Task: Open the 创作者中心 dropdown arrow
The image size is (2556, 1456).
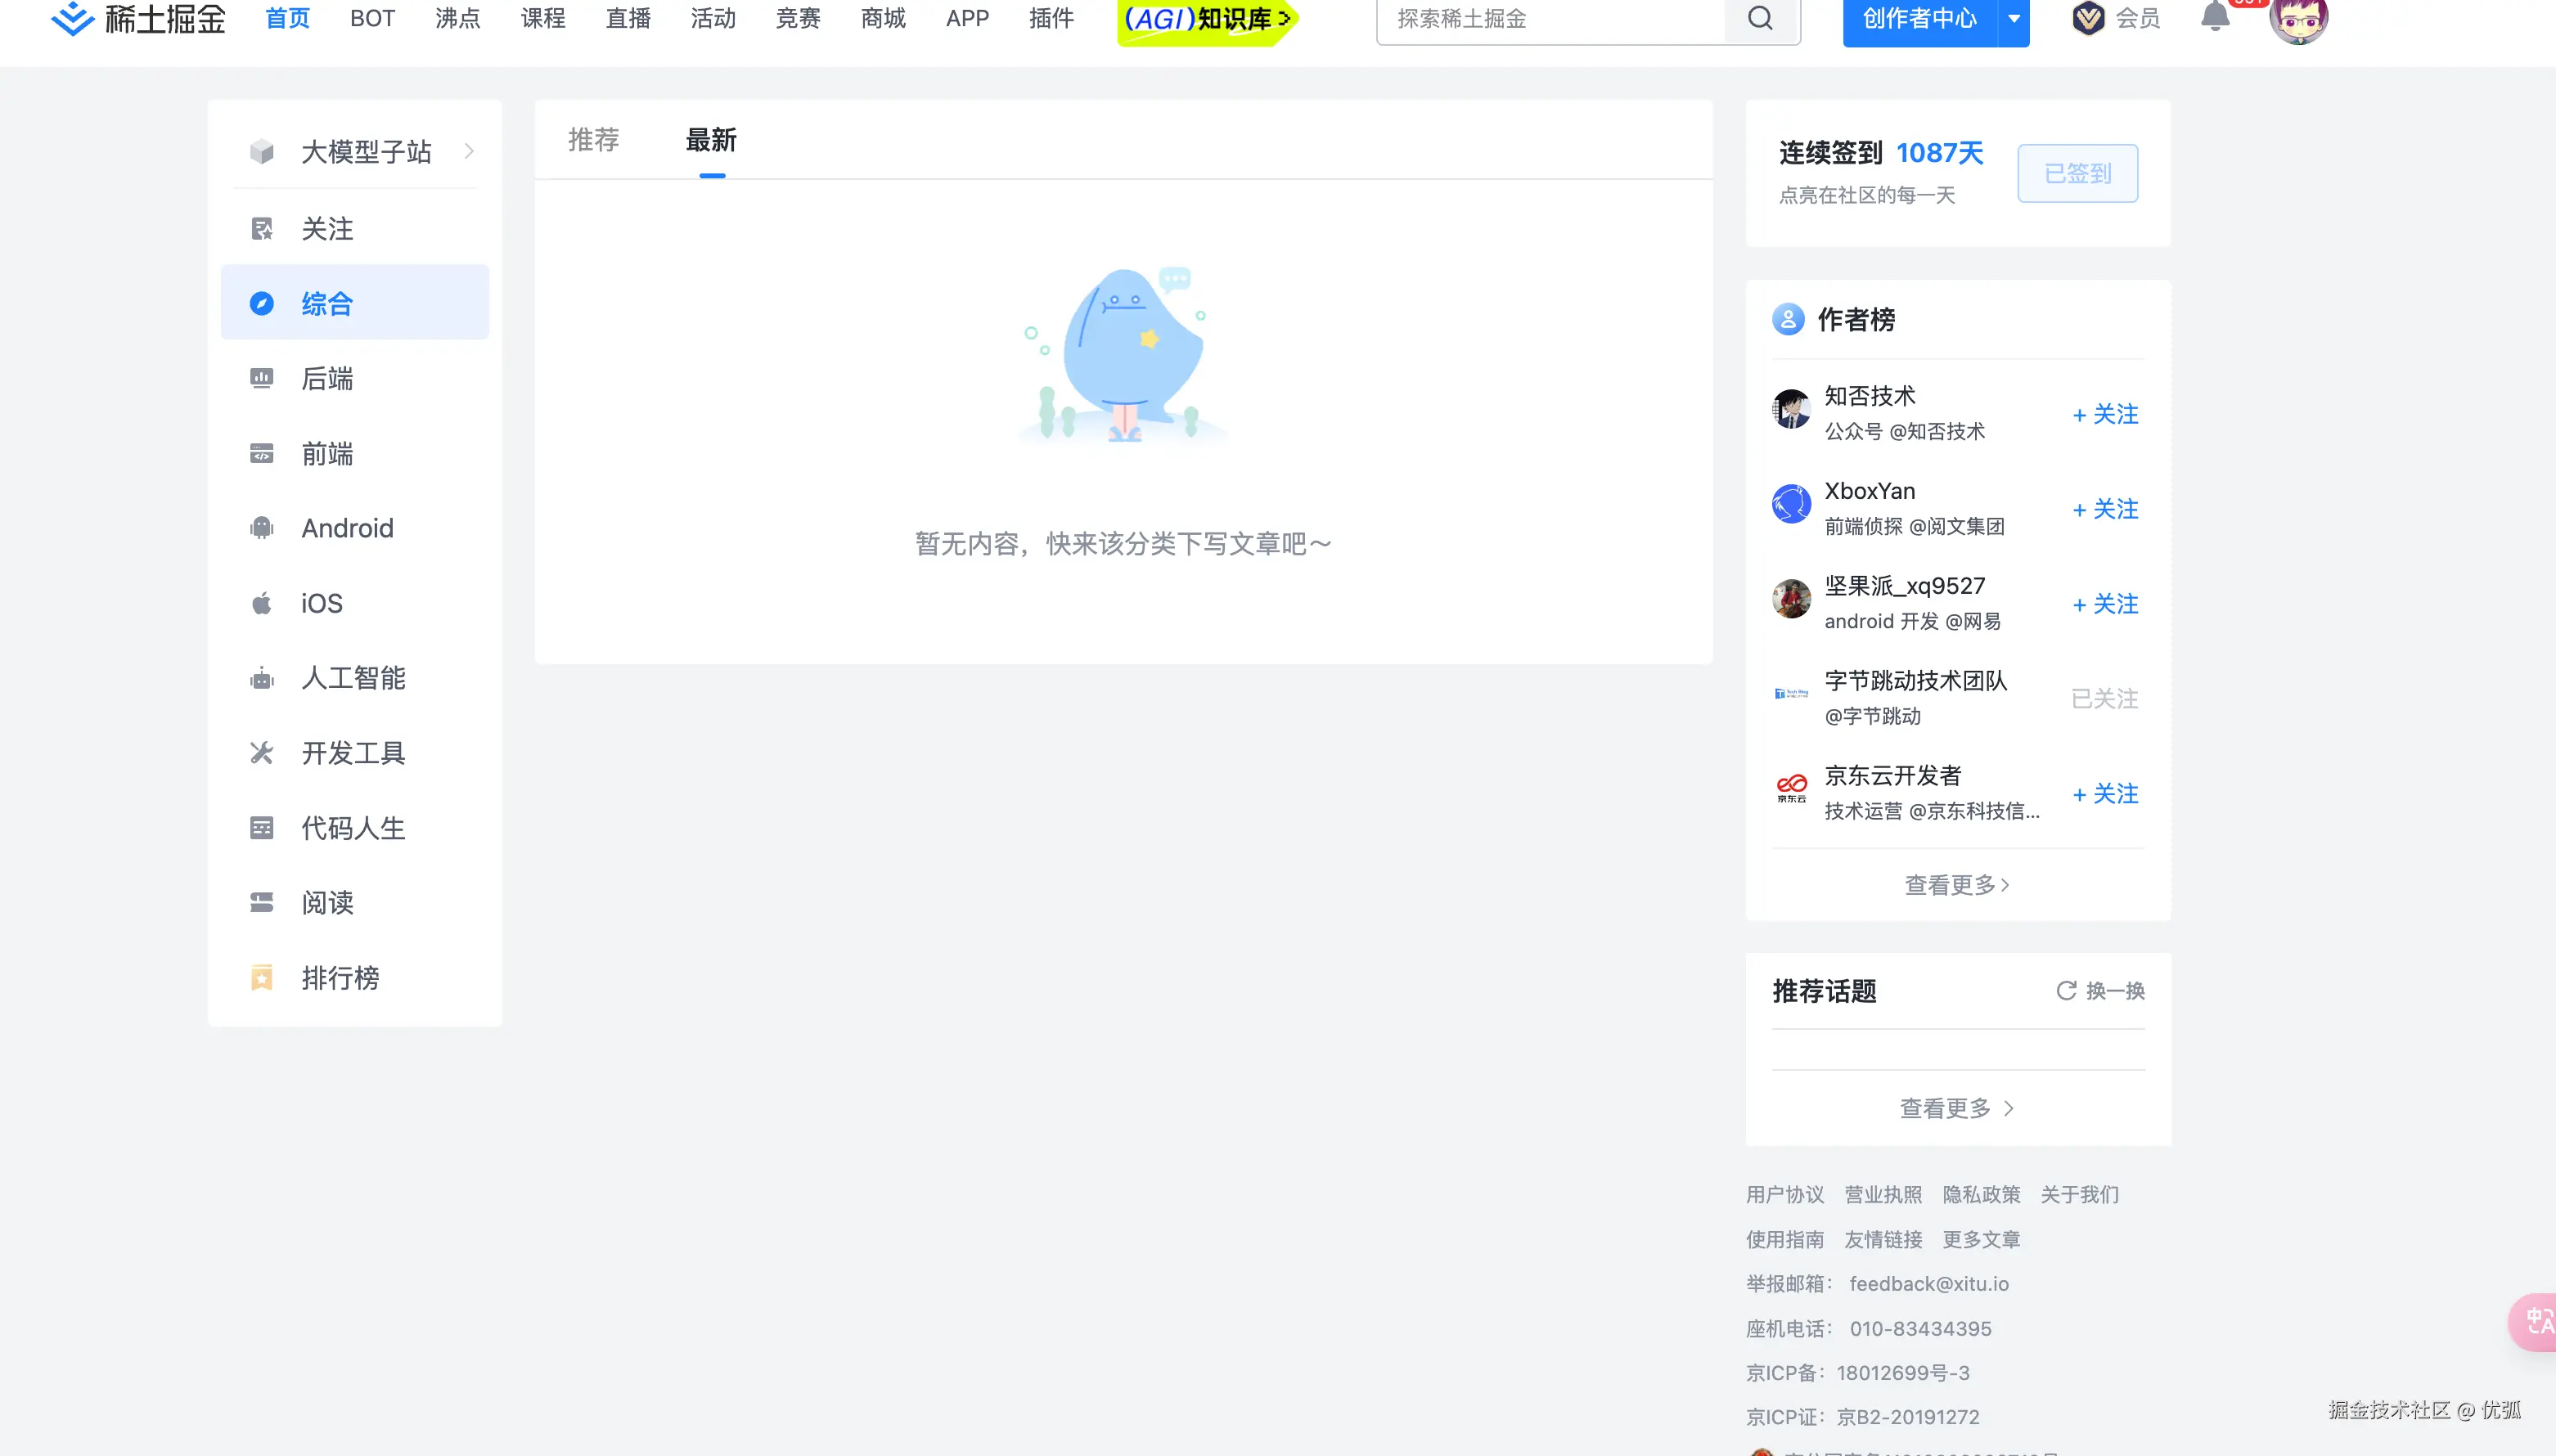Action: [2014, 18]
